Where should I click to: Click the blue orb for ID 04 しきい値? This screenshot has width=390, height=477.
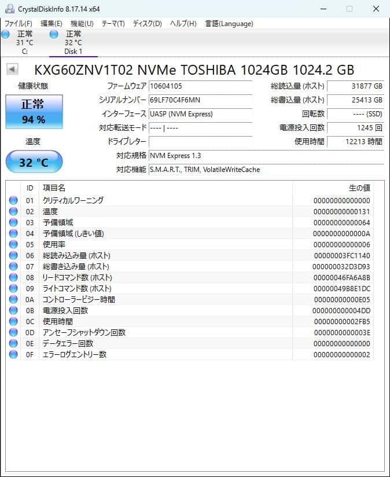[x=13, y=233]
